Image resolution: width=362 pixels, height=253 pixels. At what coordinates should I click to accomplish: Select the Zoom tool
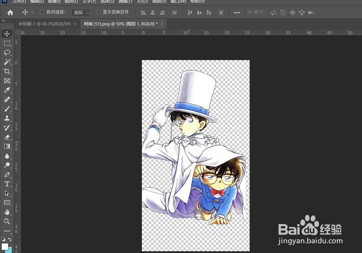coord(7,222)
